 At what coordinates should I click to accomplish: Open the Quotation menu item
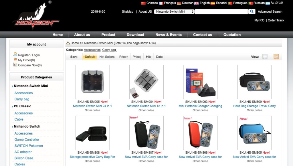tap(232, 35)
